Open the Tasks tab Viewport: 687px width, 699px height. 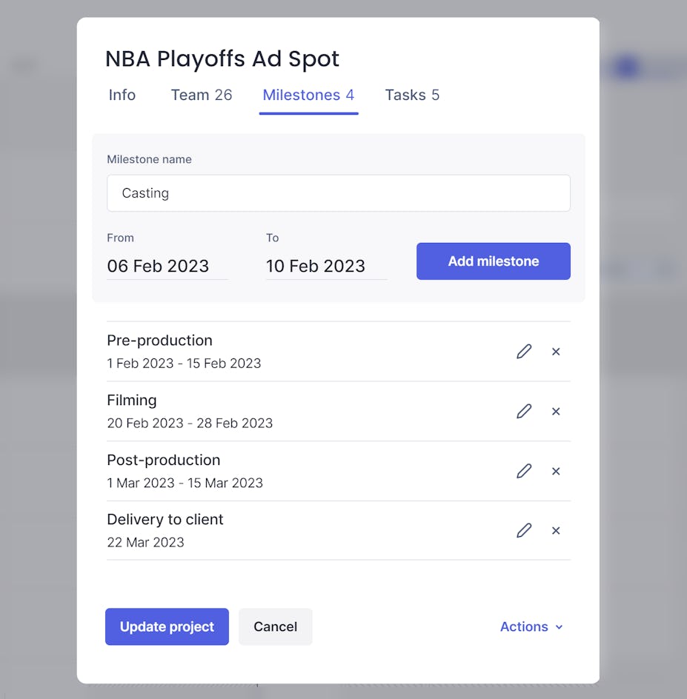click(412, 95)
